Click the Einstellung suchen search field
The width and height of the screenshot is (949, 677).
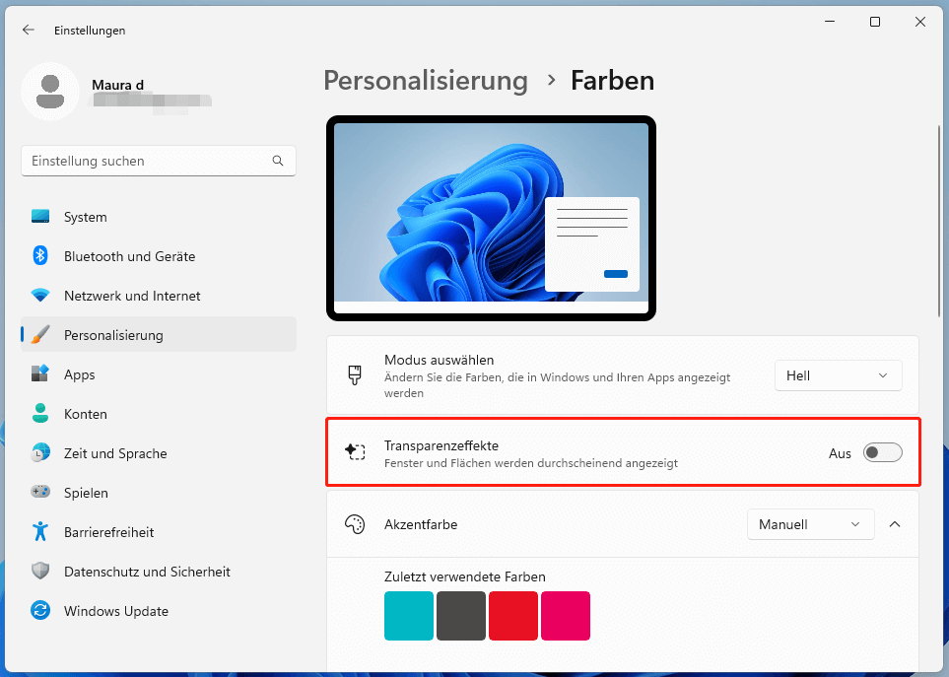point(158,161)
